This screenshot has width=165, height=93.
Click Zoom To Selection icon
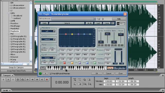click(x=89, y=80)
